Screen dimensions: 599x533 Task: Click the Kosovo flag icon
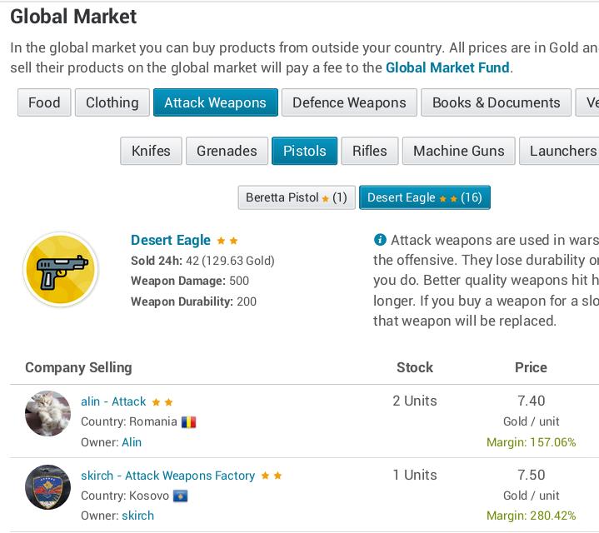(x=180, y=496)
